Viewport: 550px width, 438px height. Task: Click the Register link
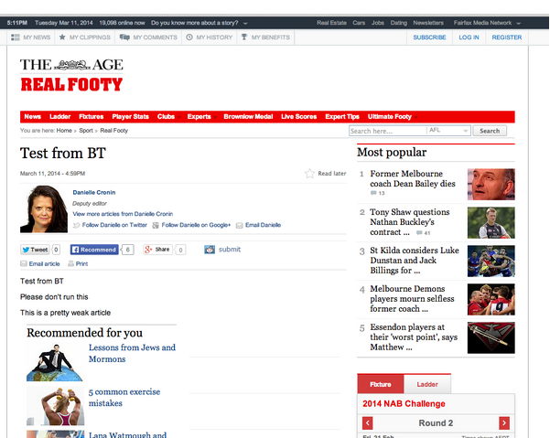(x=506, y=37)
